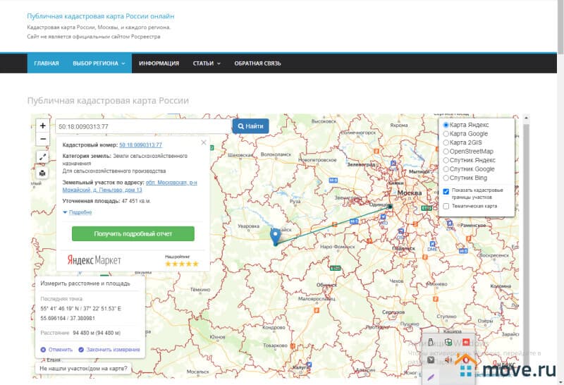Click the five-star rating widget
Screen dimensions: 564x385
182,264
